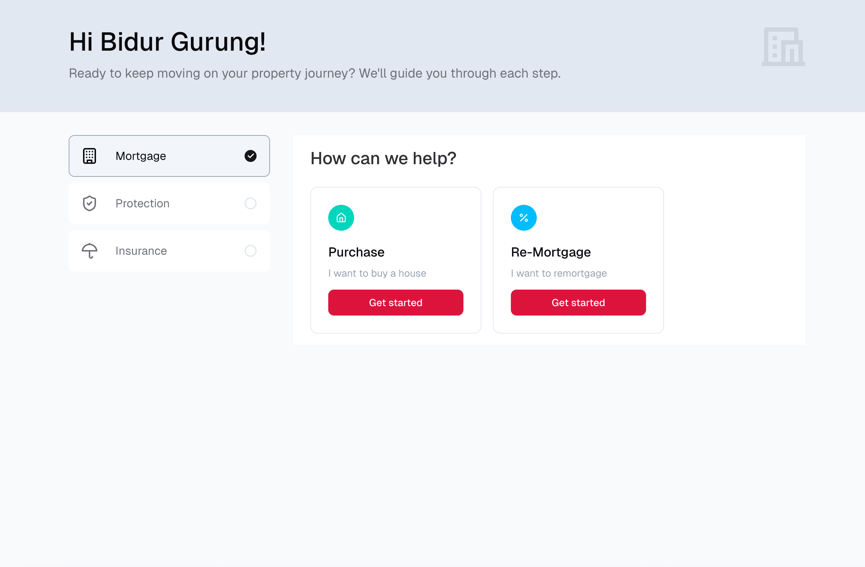Click the green Purchase house icon
This screenshot has height=567, width=865.
point(341,218)
